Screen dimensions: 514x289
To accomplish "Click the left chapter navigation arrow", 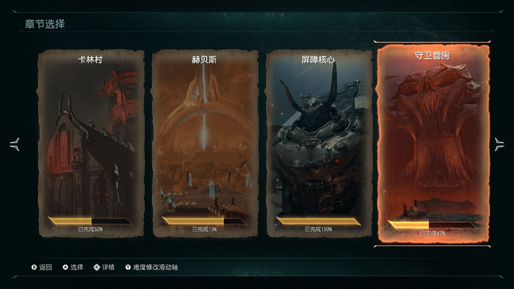I will (x=14, y=144).
